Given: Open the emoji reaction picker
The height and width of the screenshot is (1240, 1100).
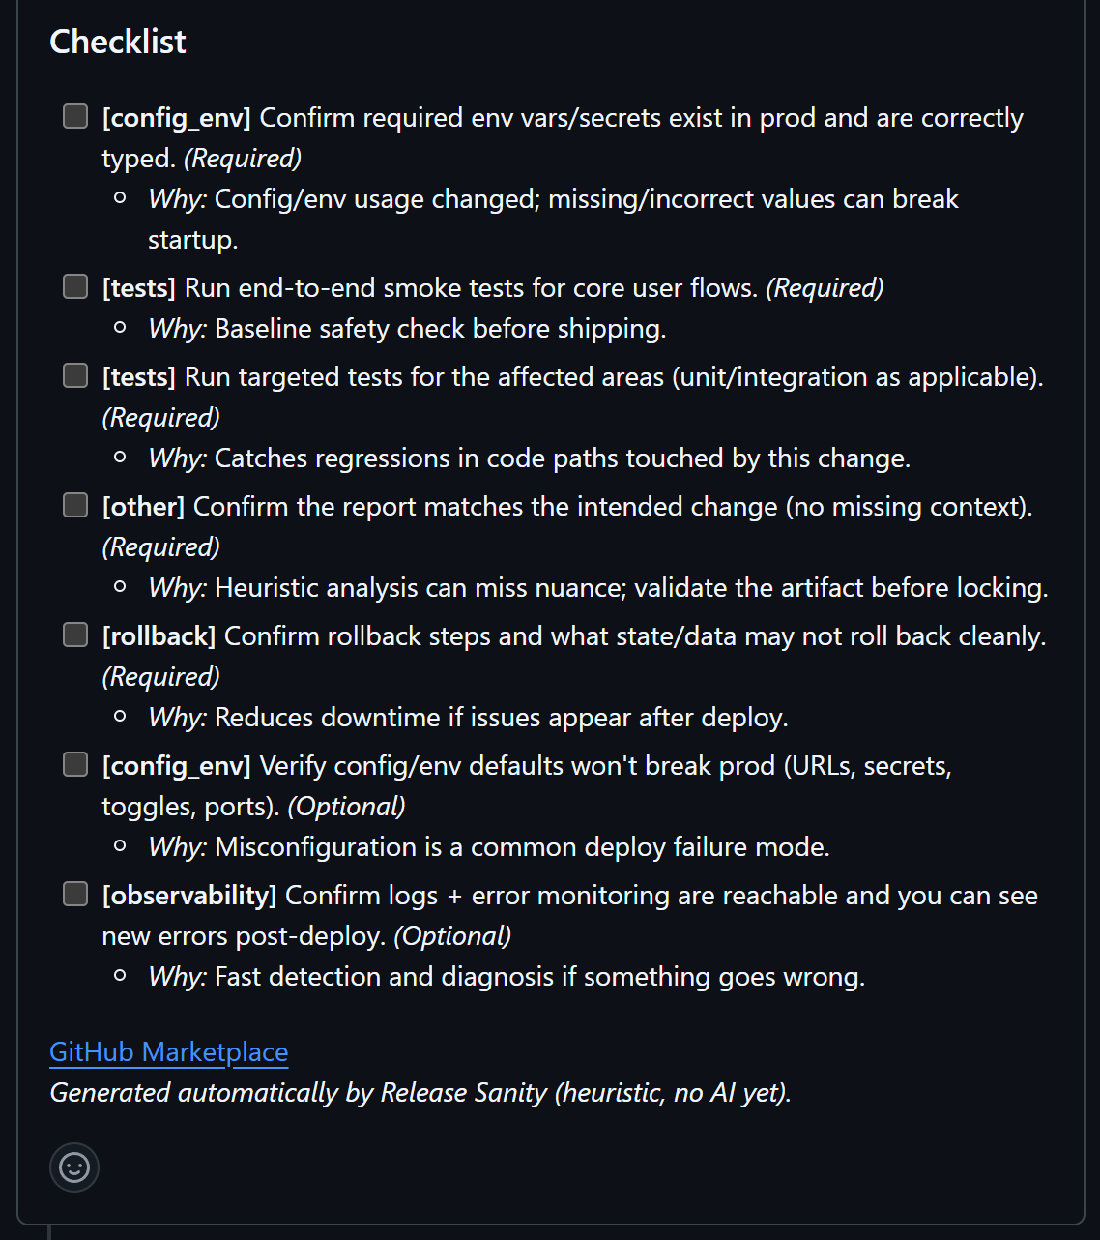Looking at the screenshot, I should pos(73,1166).
